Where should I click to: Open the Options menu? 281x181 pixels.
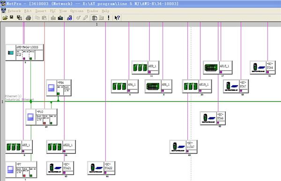click(x=77, y=11)
